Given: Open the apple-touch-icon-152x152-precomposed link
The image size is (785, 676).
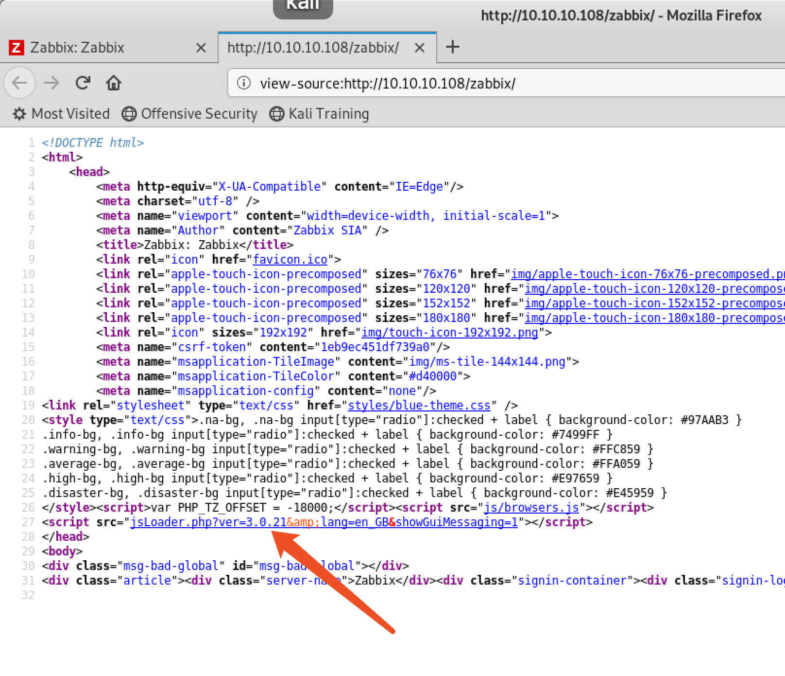Looking at the screenshot, I should coord(655,303).
